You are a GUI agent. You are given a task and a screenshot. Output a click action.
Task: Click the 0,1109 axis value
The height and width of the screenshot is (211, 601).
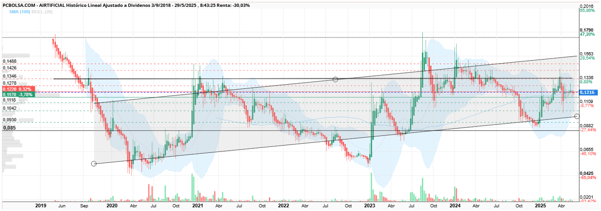coord(586,101)
